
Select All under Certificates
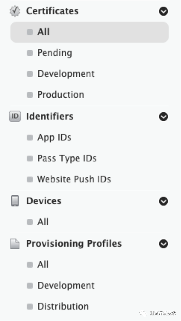click(x=90, y=32)
